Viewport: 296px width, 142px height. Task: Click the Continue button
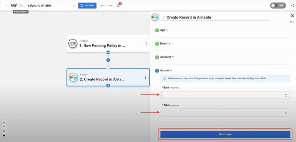coord(225,134)
